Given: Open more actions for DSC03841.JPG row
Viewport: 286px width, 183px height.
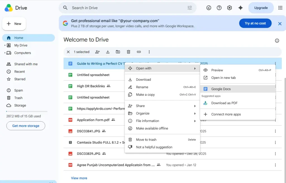Looking at the screenshot, I should point(275,131).
